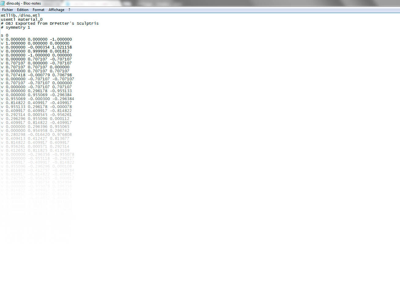
Task: Place cursor in the mtllib ./dino.mtl line
Action: click(20, 15)
